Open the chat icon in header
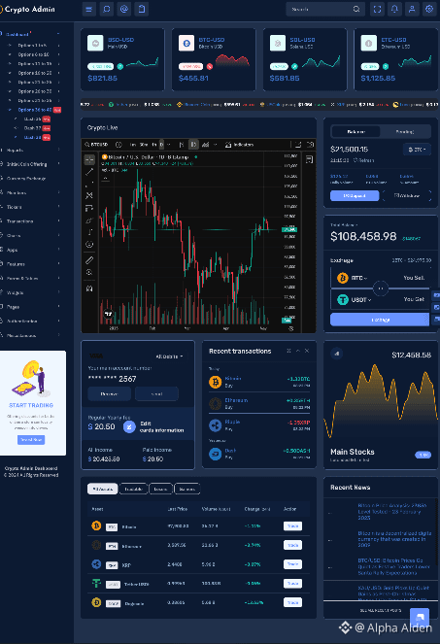This screenshot has height=644, width=440. pyautogui.click(x=107, y=9)
